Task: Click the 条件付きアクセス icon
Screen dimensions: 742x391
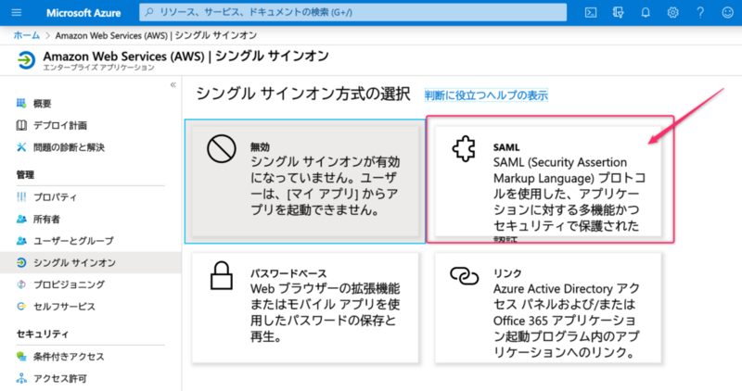Action: [21, 357]
